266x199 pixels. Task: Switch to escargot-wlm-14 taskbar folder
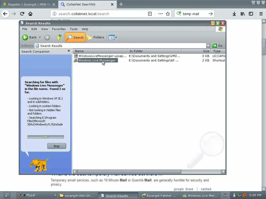(x=77, y=195)
